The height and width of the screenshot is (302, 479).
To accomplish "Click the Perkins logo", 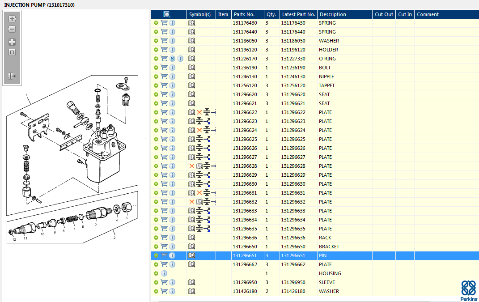I will (x=468, y=291).
